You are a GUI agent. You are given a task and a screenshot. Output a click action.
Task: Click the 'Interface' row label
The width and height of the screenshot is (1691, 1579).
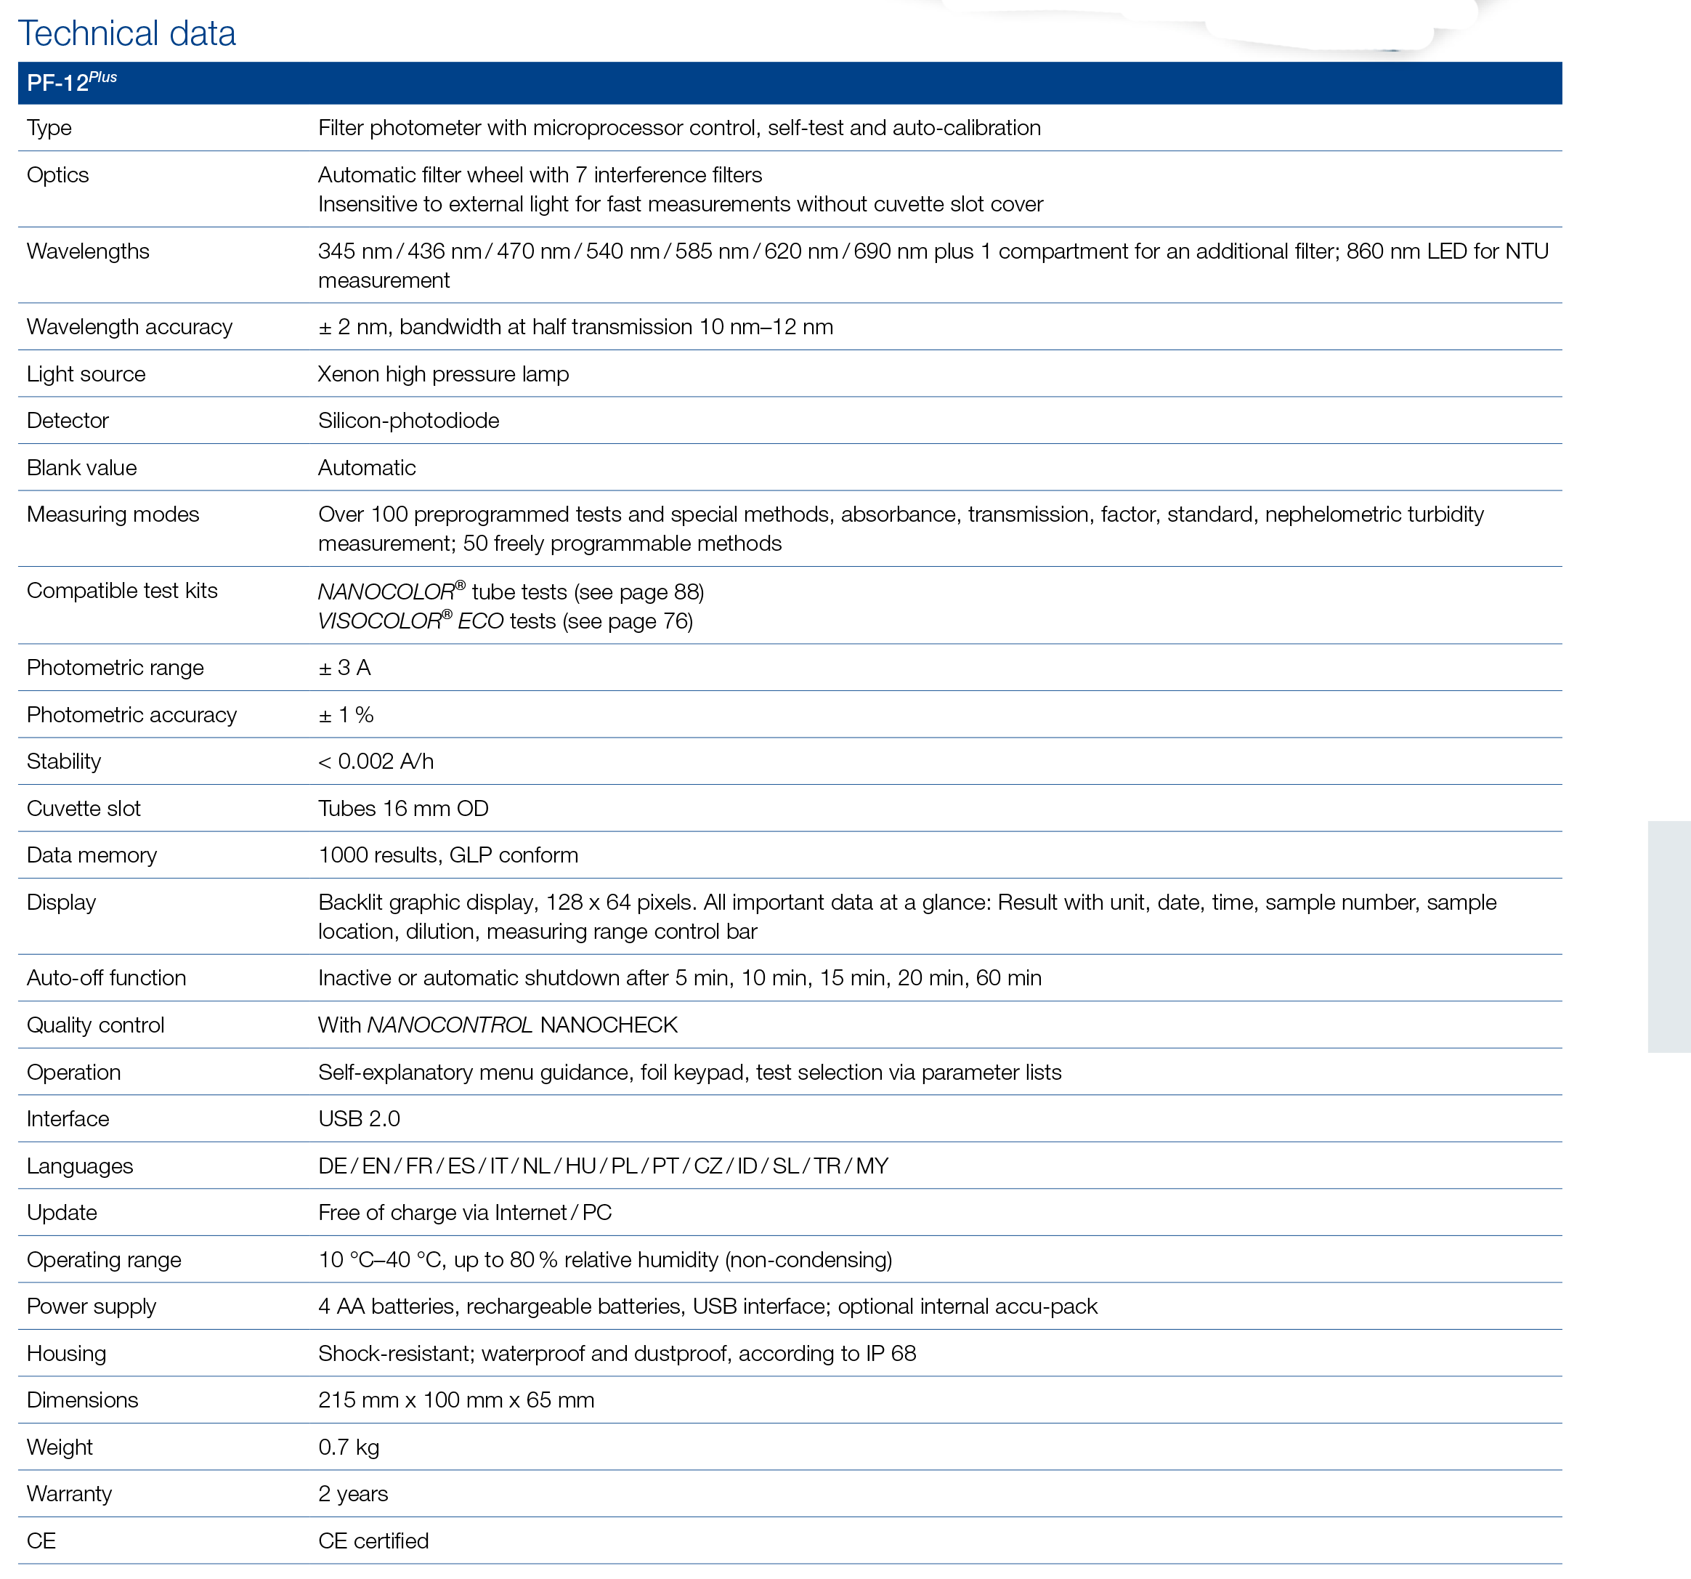[68, 1119]
